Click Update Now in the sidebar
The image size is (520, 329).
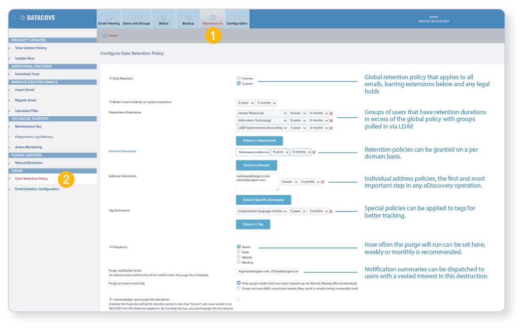click(25, 59)
